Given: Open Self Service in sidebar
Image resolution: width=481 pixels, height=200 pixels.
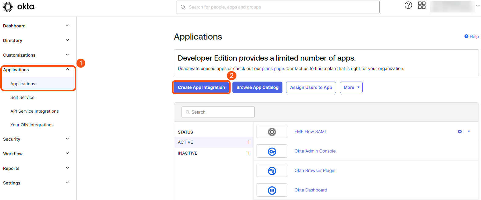Looking at the screenshot, I should coord(22,97).
